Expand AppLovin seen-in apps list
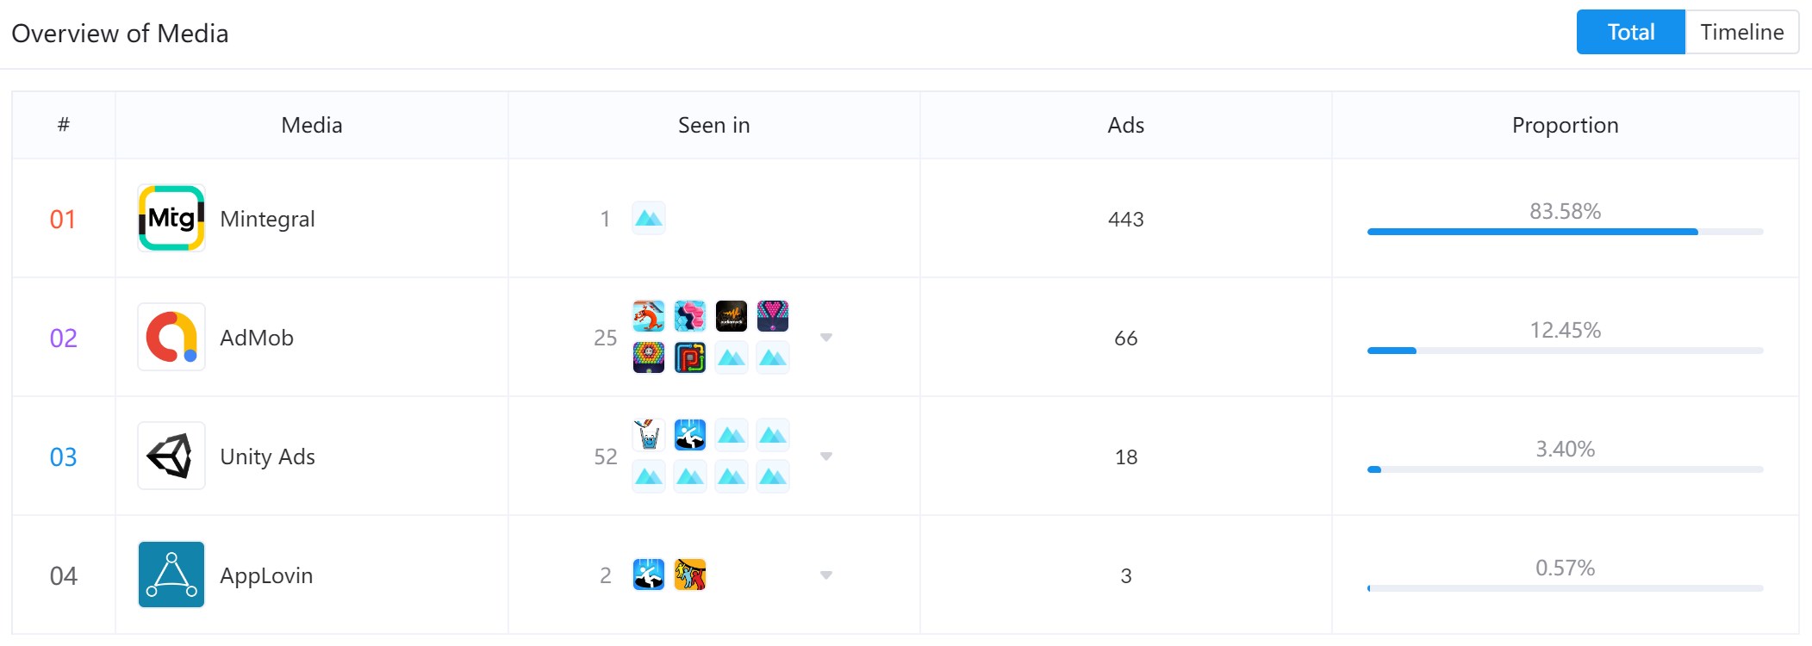The image size is (1812, 646). tap(826, 575)
